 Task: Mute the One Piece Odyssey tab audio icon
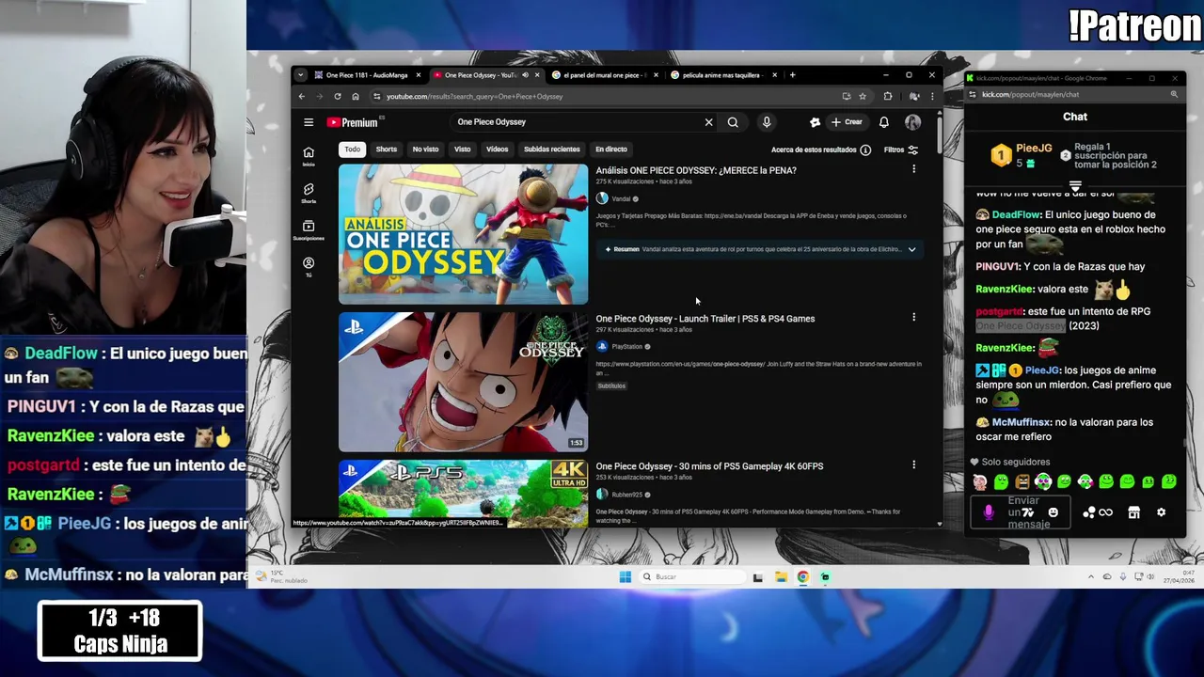(x=525, y=75)
